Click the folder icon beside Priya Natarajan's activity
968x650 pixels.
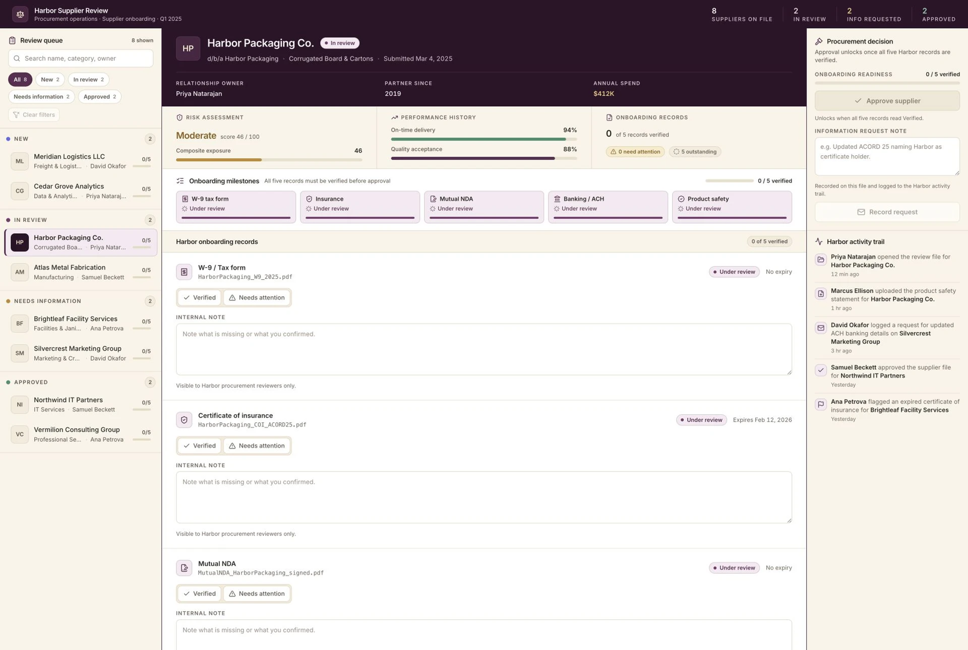821,259
